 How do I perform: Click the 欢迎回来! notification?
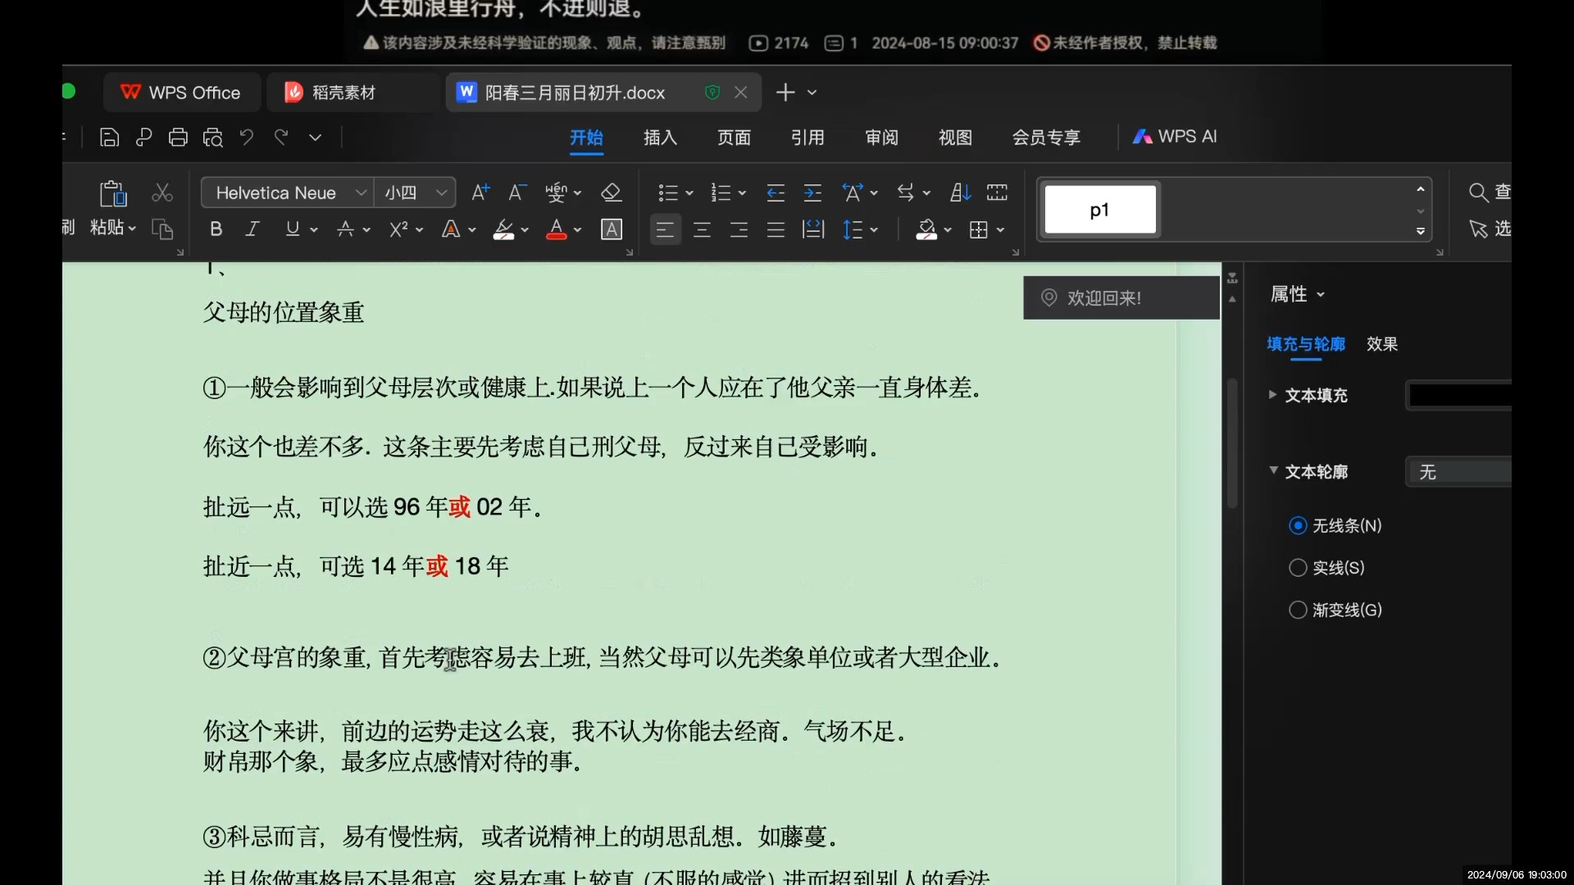coord(1121,297)
